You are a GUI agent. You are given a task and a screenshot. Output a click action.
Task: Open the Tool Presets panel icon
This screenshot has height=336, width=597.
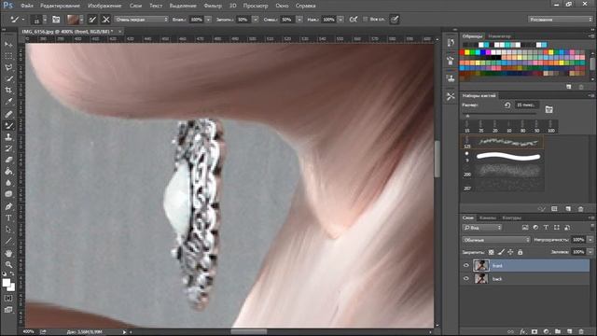451,97
